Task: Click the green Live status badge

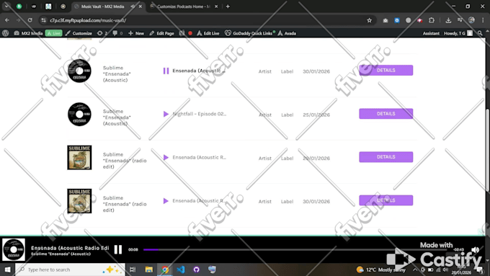Action: (54, 33)
